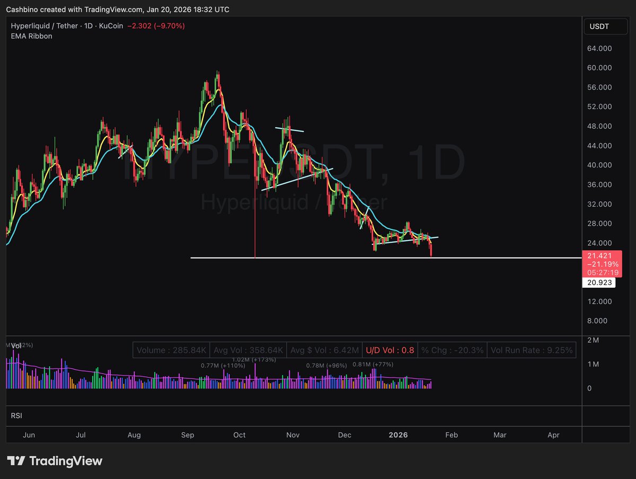
Task: Click the 20.923 horizontal line price label
Action: click(600, 283)
